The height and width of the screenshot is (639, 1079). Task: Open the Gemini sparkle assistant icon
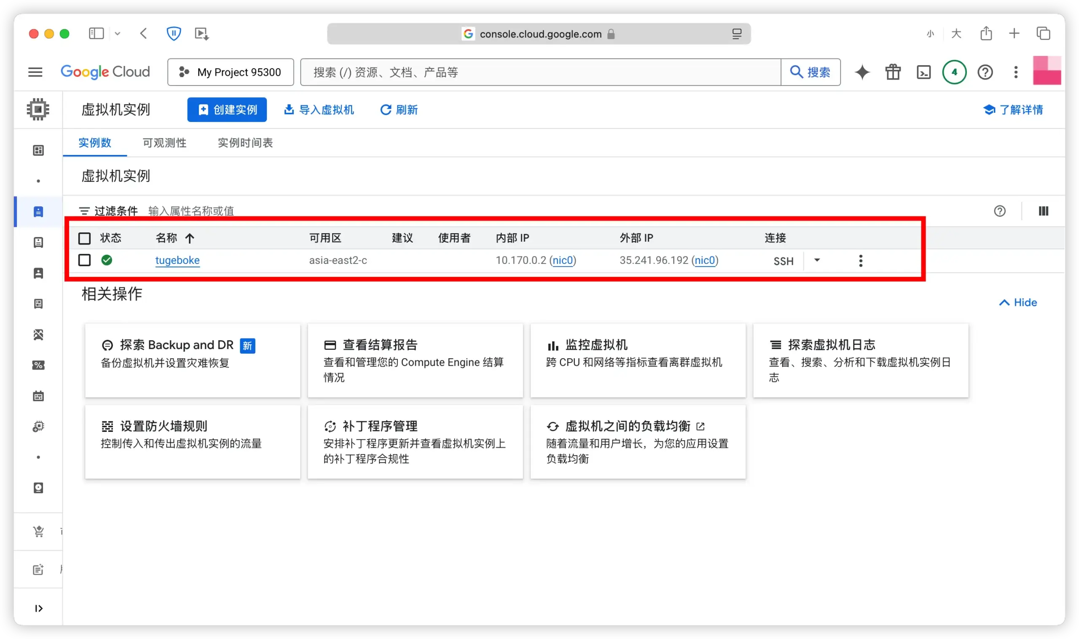coord(862,72)
